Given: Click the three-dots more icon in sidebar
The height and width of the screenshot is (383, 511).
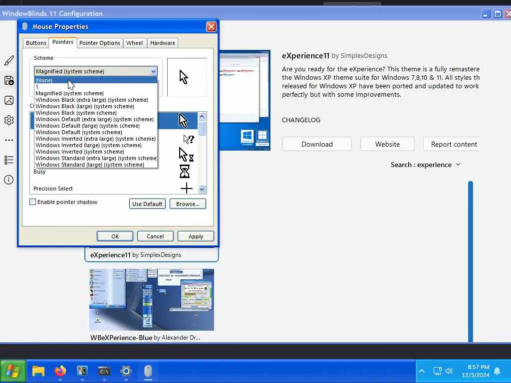Looking at the screenshot, I should coord(9,140).
